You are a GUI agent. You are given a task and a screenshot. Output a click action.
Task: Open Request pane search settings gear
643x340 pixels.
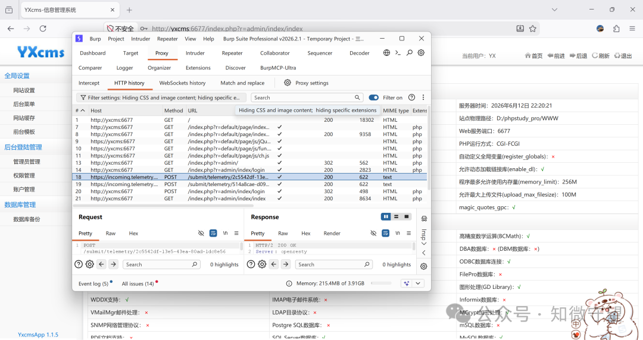click(x=90, y=265)
